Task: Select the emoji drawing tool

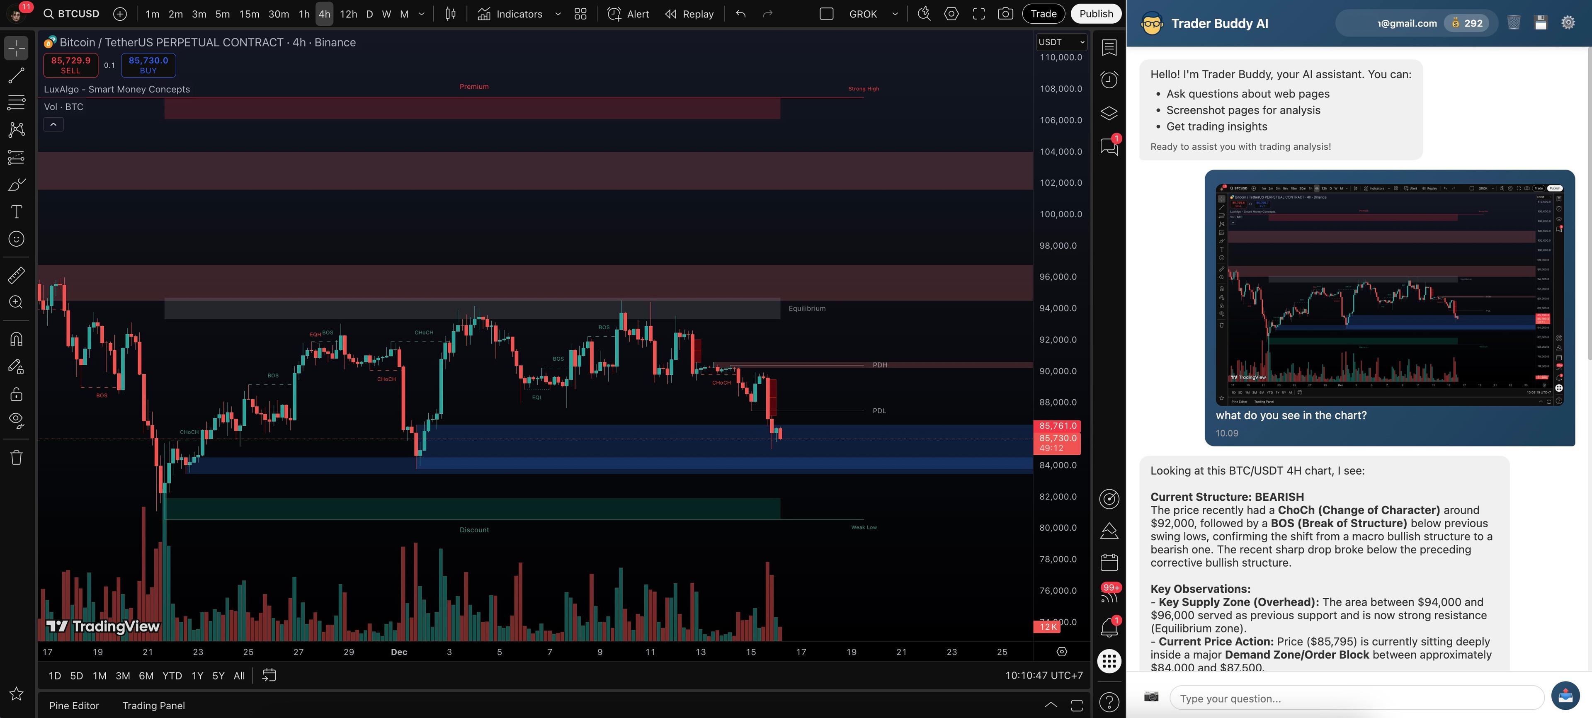Action: click(16, 238)
